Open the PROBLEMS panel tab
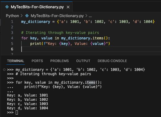Screen dimensions: 161x117 point(59,61)
